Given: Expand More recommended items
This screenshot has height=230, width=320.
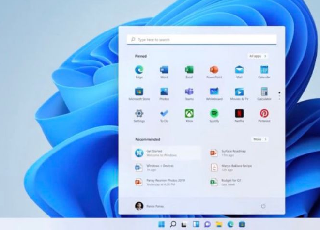Looking at the screenshot, I should 260,139.
